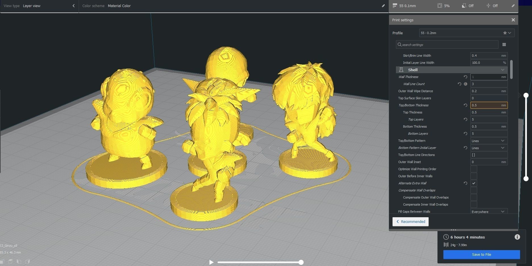Click the '6 hours 4 minutes' print time text
This screenshot has width=532, height=266.
468,237
